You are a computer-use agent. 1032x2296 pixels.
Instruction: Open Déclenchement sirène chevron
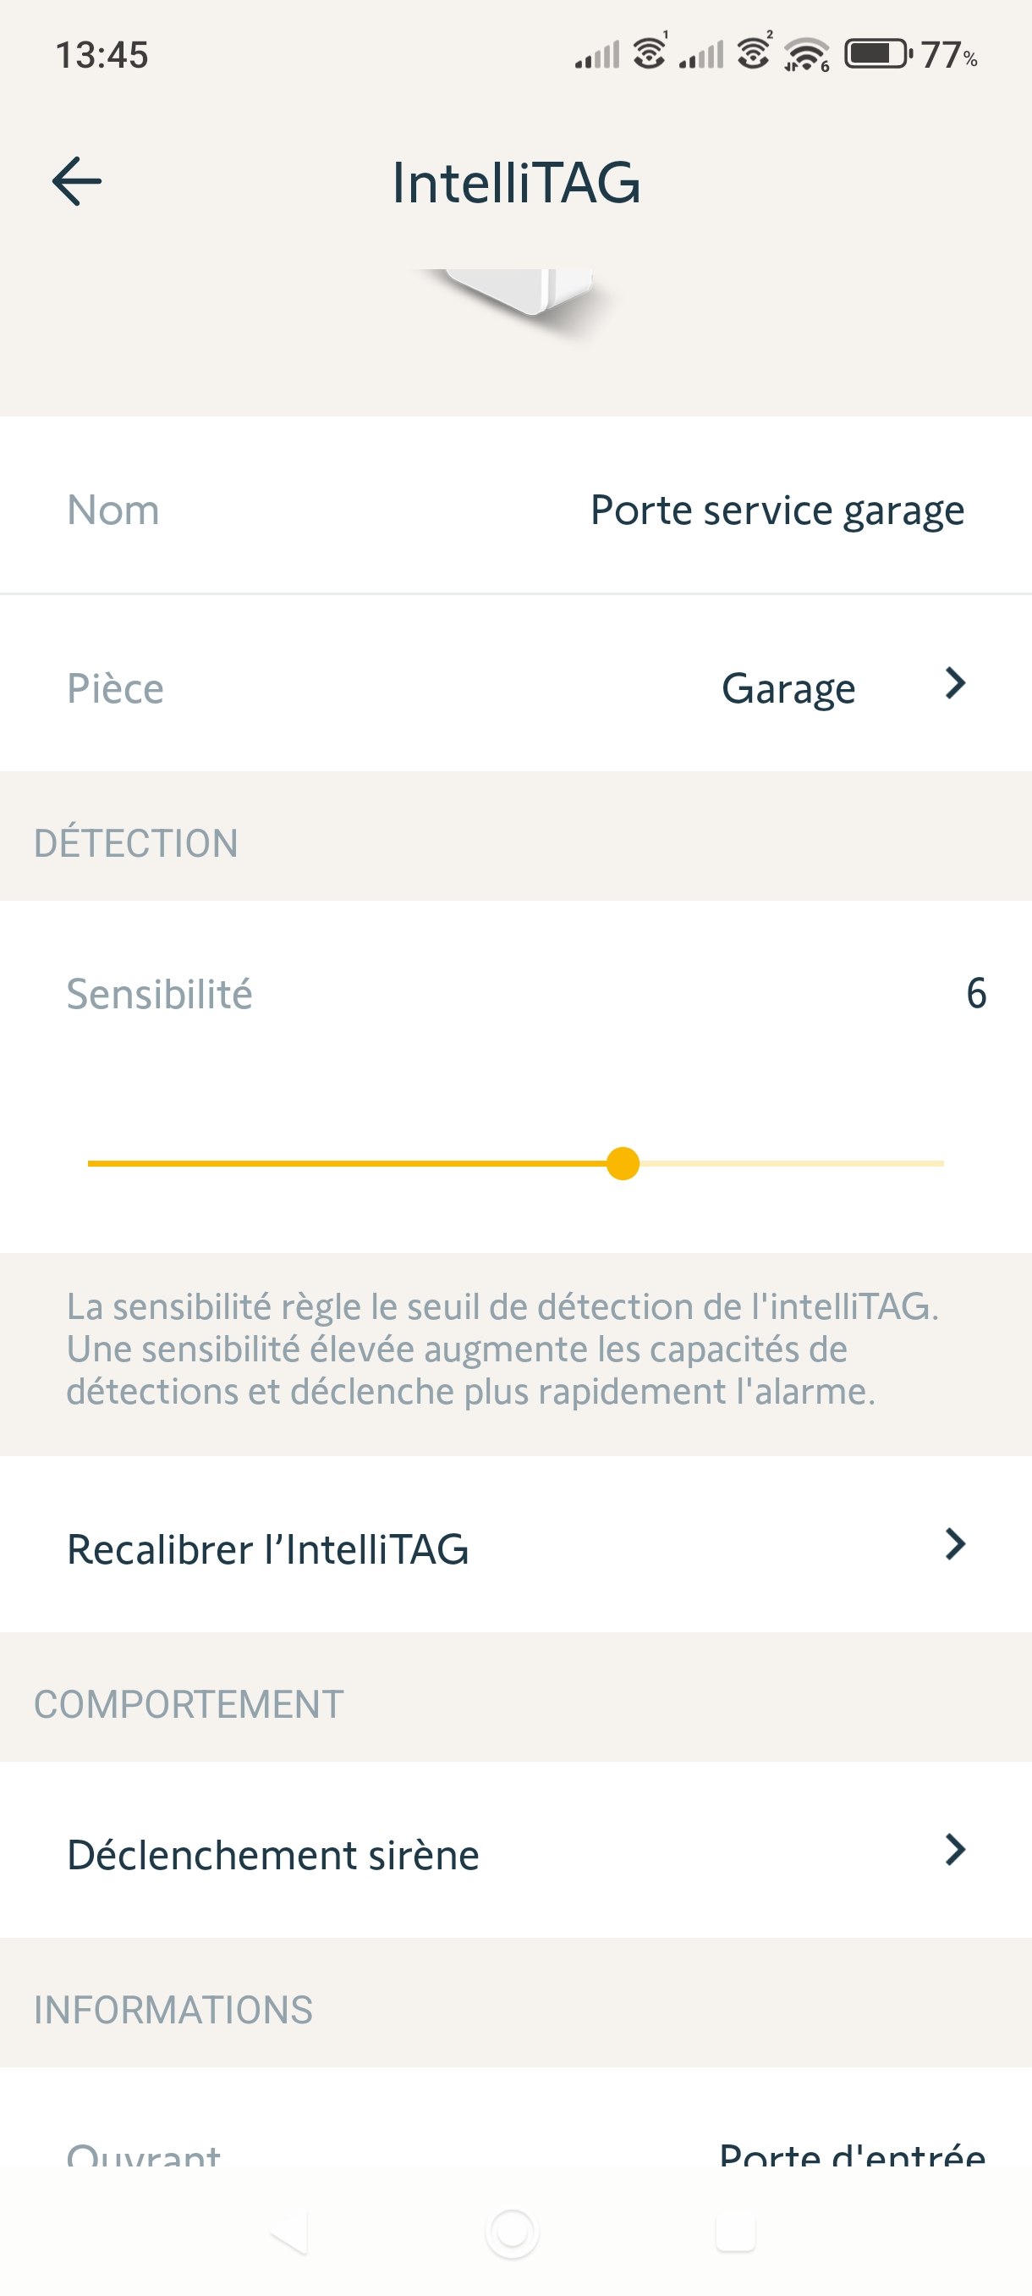coord(954,1851)
